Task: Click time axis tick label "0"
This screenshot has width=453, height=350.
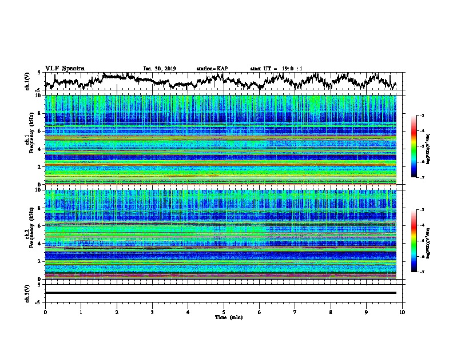Action: click(x=45, y=312)
